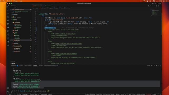The height and width of the screenshot is (95, 169).
Task: Open the Help menu
Action: pyautogui.click(x=21, y=1)
